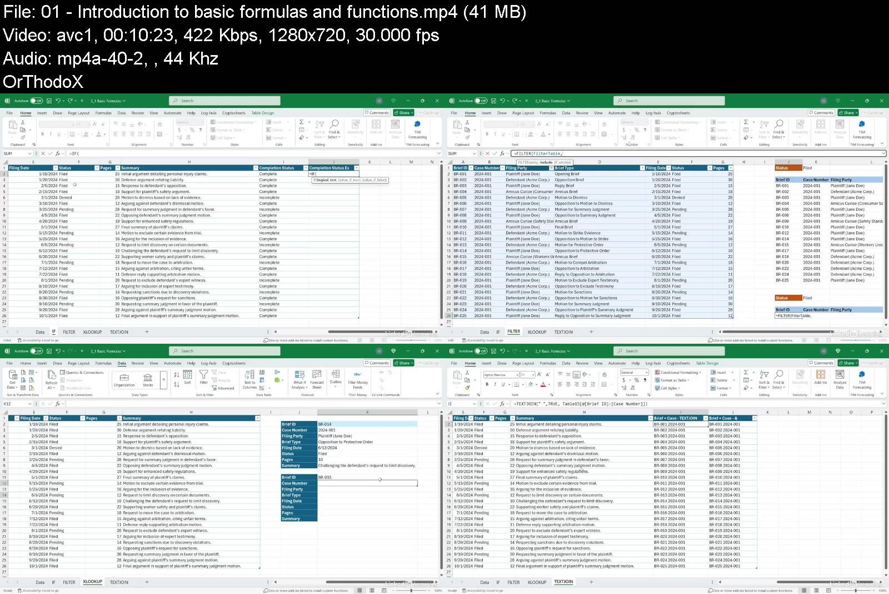Viewport: 889px width, 594px height.
Task: Click Filter funnel in bottom-left window
Action: [x=203, y=377]
